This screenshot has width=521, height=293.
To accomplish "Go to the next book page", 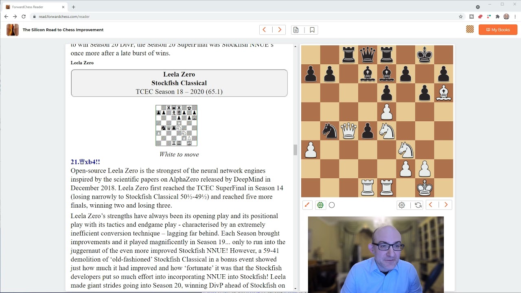I will tap(280, 30).
